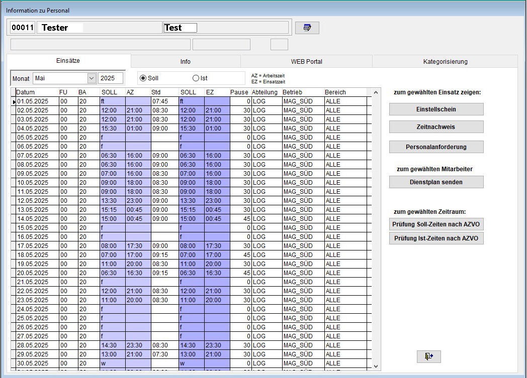
Task: Click Prüfung Ist-Zeiten nach AZVO button
Action: [436, 238]
